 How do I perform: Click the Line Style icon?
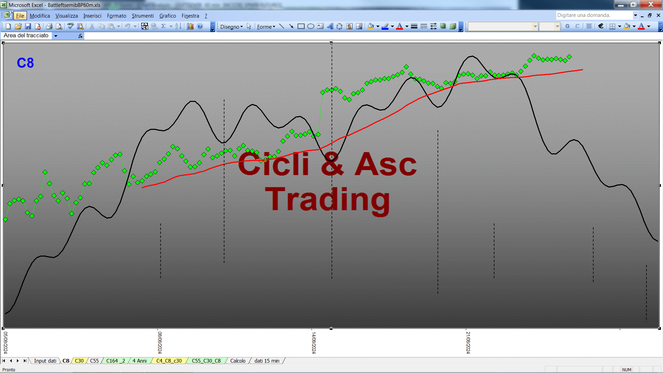point(414,27)
